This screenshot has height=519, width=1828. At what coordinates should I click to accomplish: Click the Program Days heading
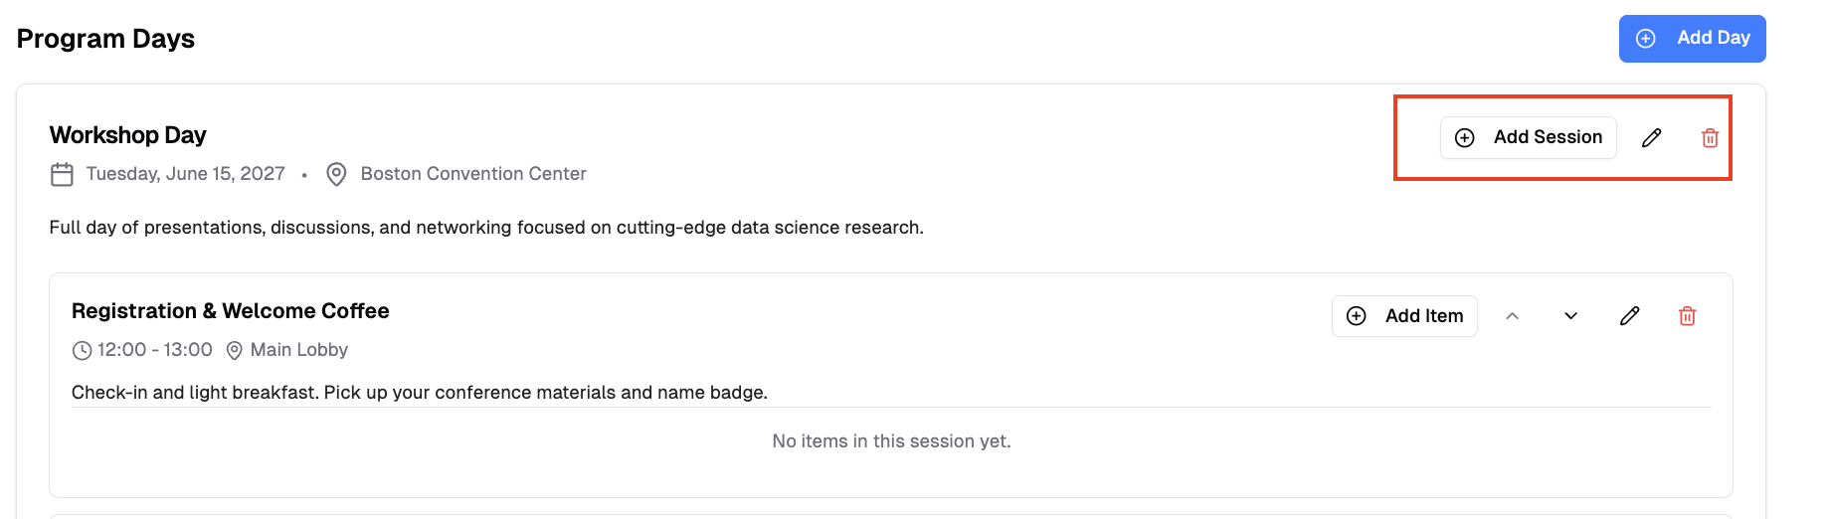(x=105, y=39)
